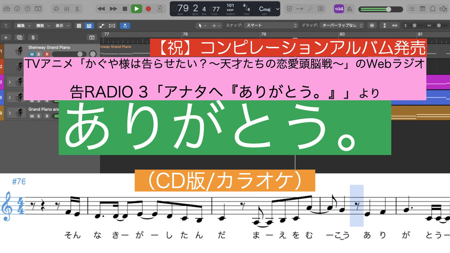Mute the track 9 Grand Piano track
This screenshot has height=253, width=450.
32,116
